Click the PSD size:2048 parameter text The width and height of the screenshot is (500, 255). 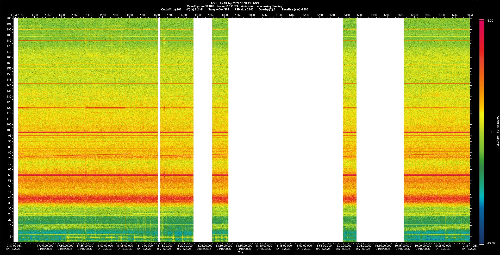243,9
